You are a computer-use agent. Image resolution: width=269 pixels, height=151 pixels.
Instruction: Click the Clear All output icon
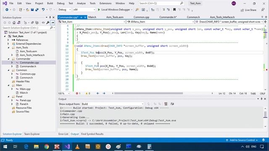166,104
